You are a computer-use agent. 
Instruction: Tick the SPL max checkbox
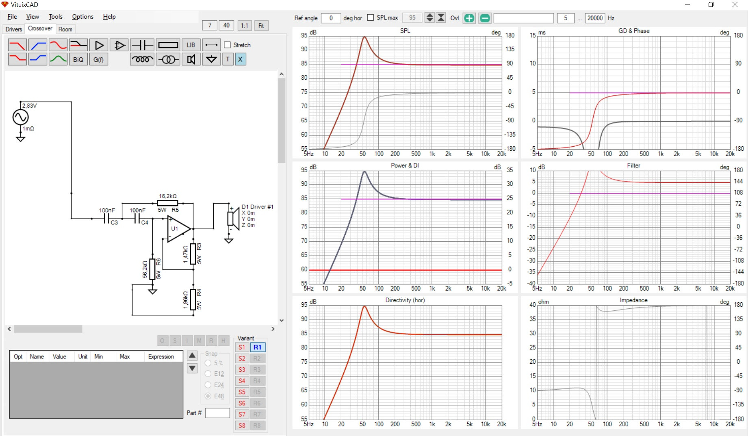[371, 18]
